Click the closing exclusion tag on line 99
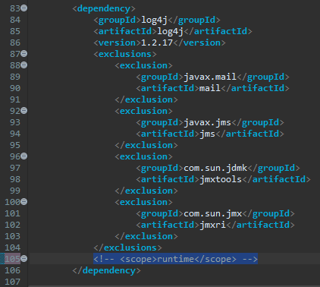Image resolution: width=320 pixels, height=287 pixels. [146, 191]
